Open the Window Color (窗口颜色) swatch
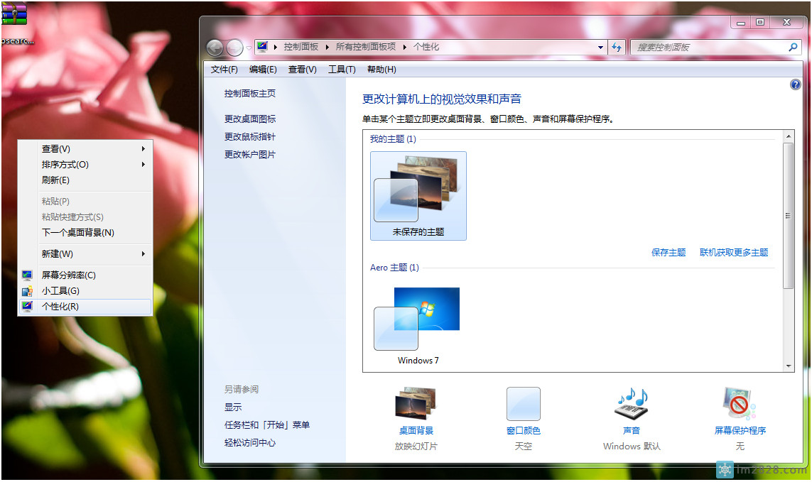This screenshot has height=482, width=812. coord(523,405)
